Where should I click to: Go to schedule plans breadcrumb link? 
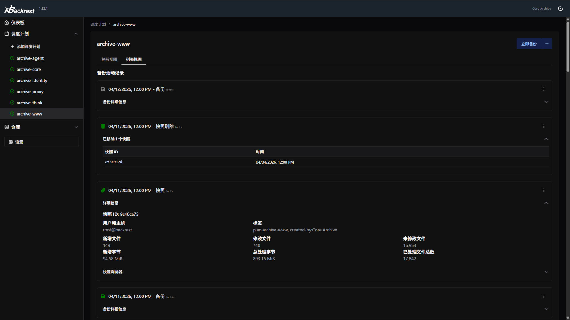click(98, 24)
